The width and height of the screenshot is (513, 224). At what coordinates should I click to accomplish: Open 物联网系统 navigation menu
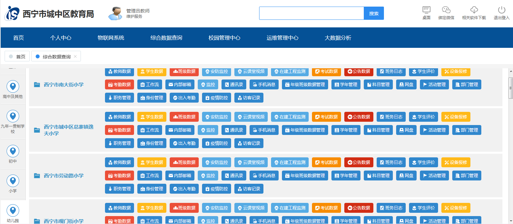click(x=111, y=38)
